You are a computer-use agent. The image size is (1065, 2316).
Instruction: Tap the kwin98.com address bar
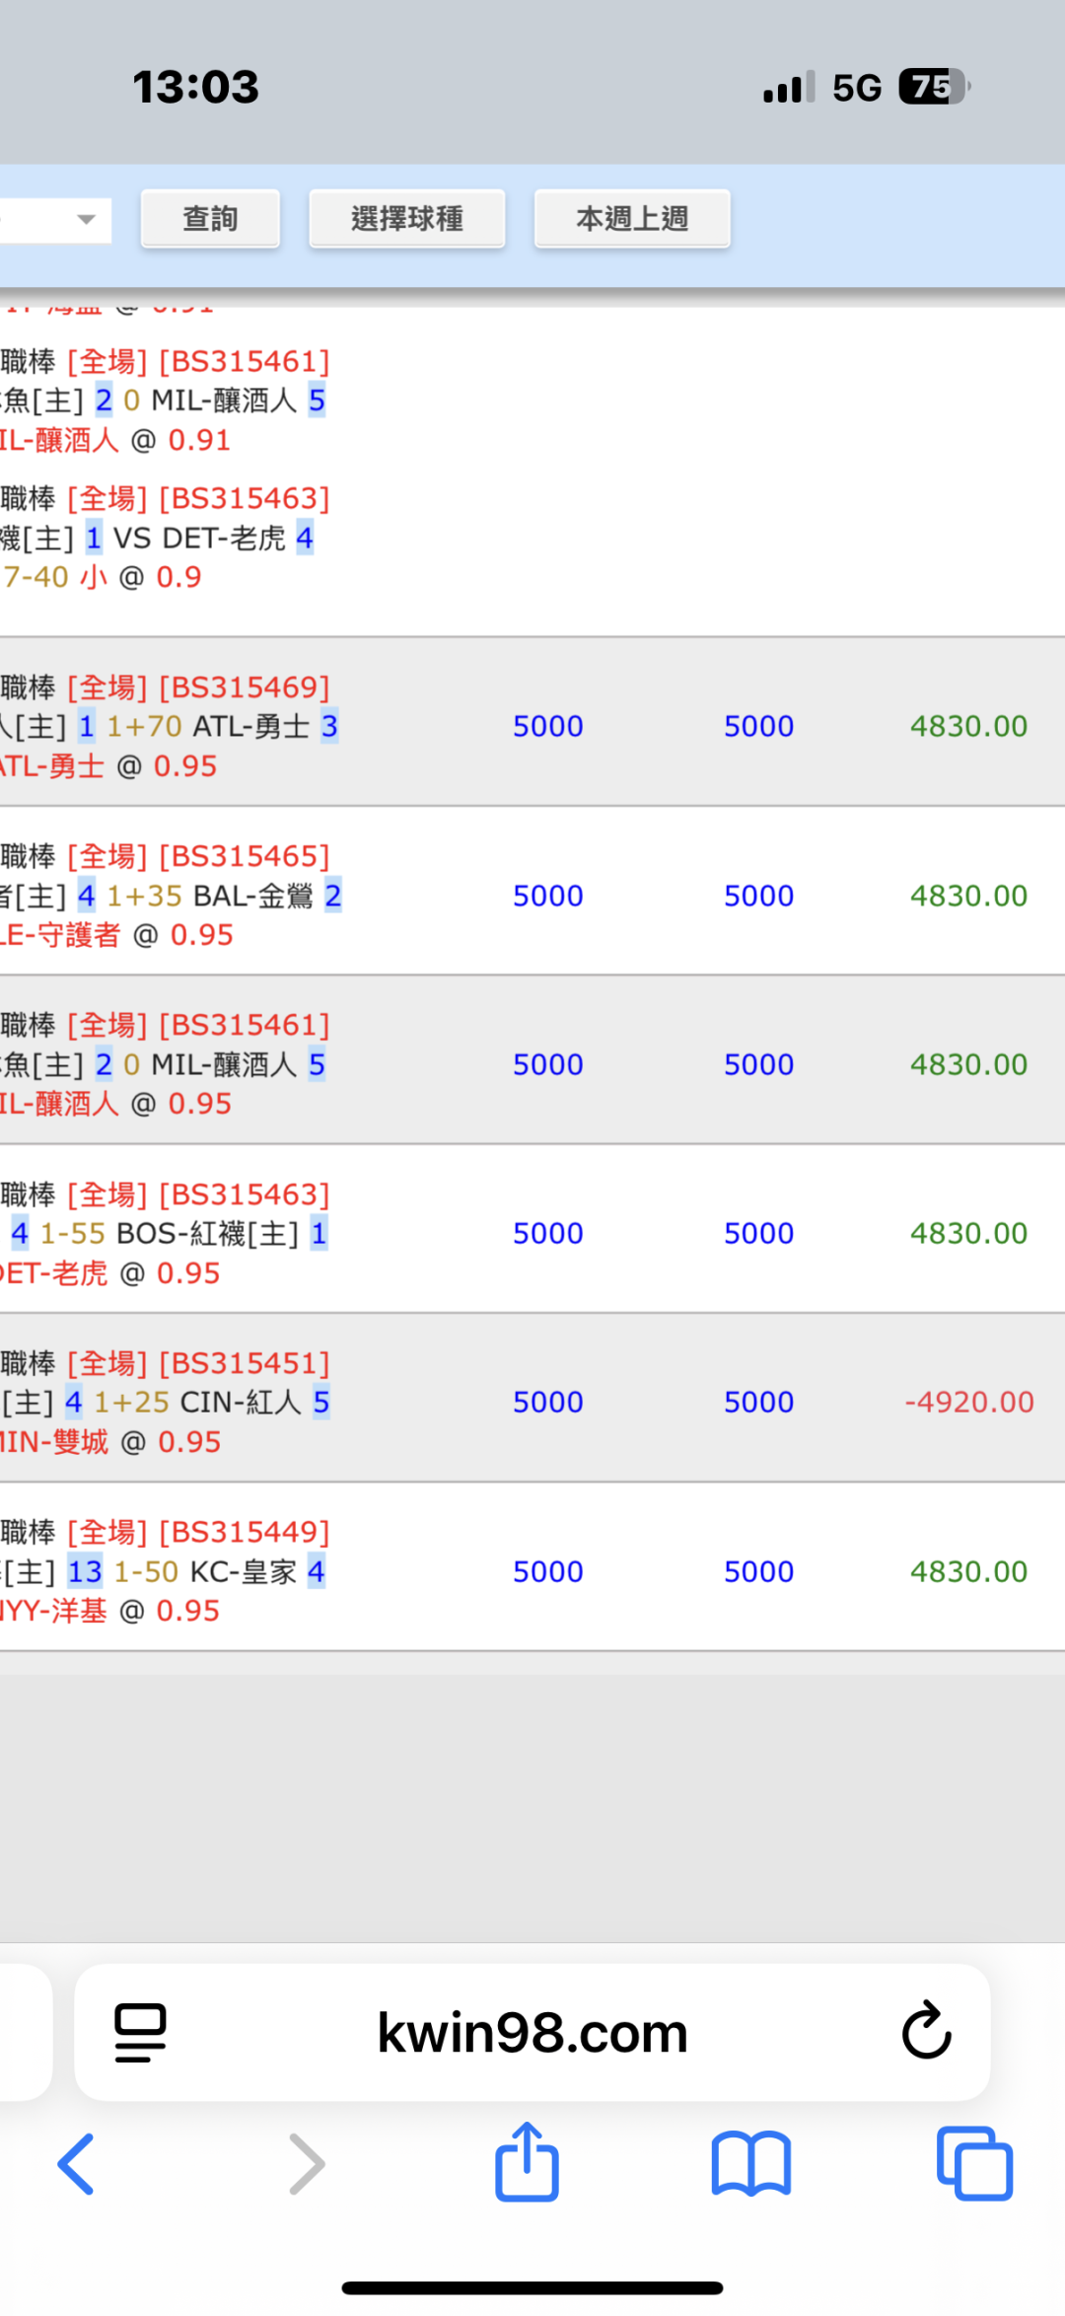pyautogui.click(x=532, y=2032)
